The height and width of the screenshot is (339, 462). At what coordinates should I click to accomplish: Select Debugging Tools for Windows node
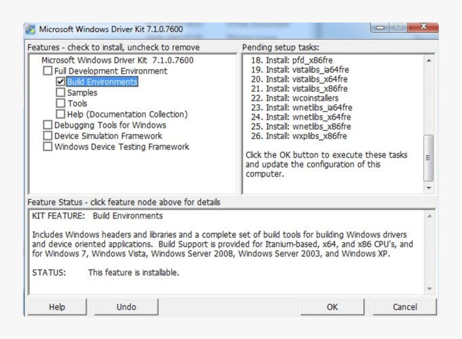pyautogui.click(x=110, y=125)
